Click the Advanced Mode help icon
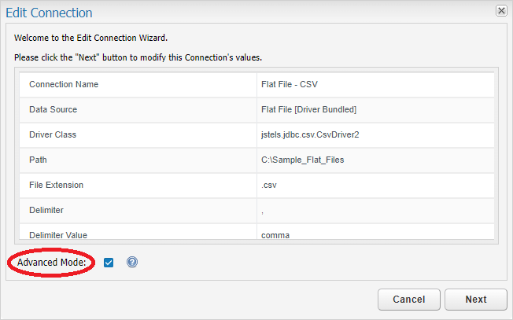Viewport: 513px width, 320px height. coord(132,262)
